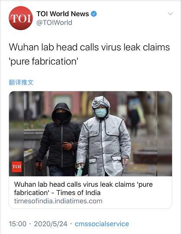181x234 pixels.
Task: Click the small TOI logo on the photo
Action: 17,167
